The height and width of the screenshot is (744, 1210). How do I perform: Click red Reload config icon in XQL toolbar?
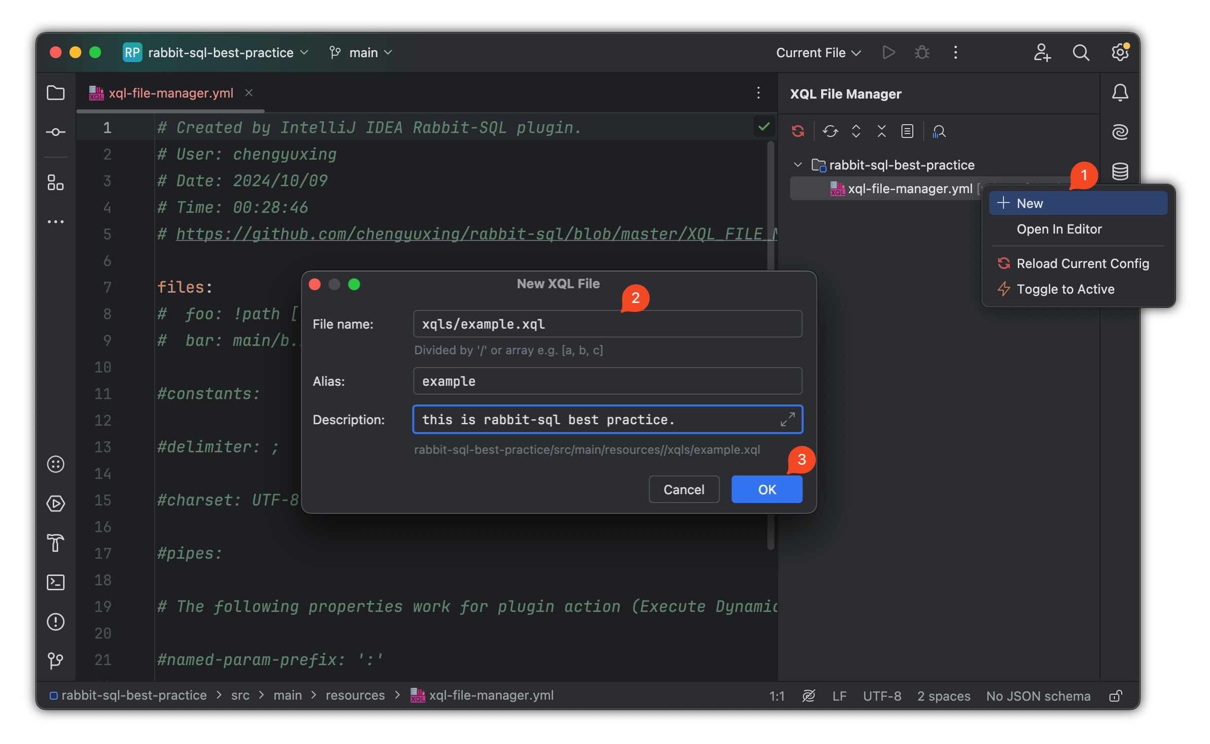(798, 131)
